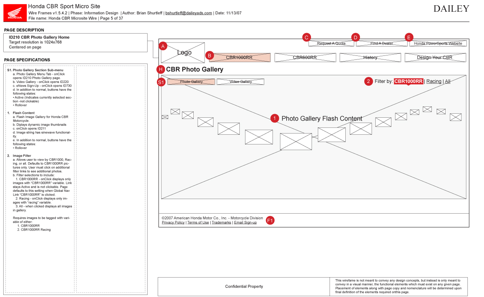Click the red annotation marker S1
Viewport: 484px width, 297px height.
click(161, 82)
